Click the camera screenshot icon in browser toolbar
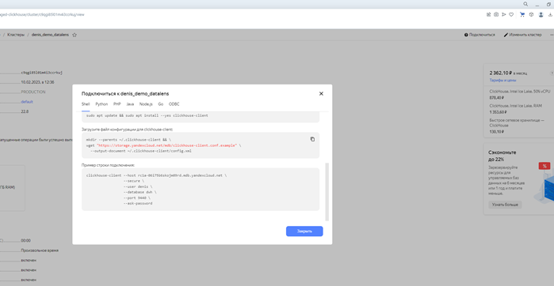 point(496,14)
